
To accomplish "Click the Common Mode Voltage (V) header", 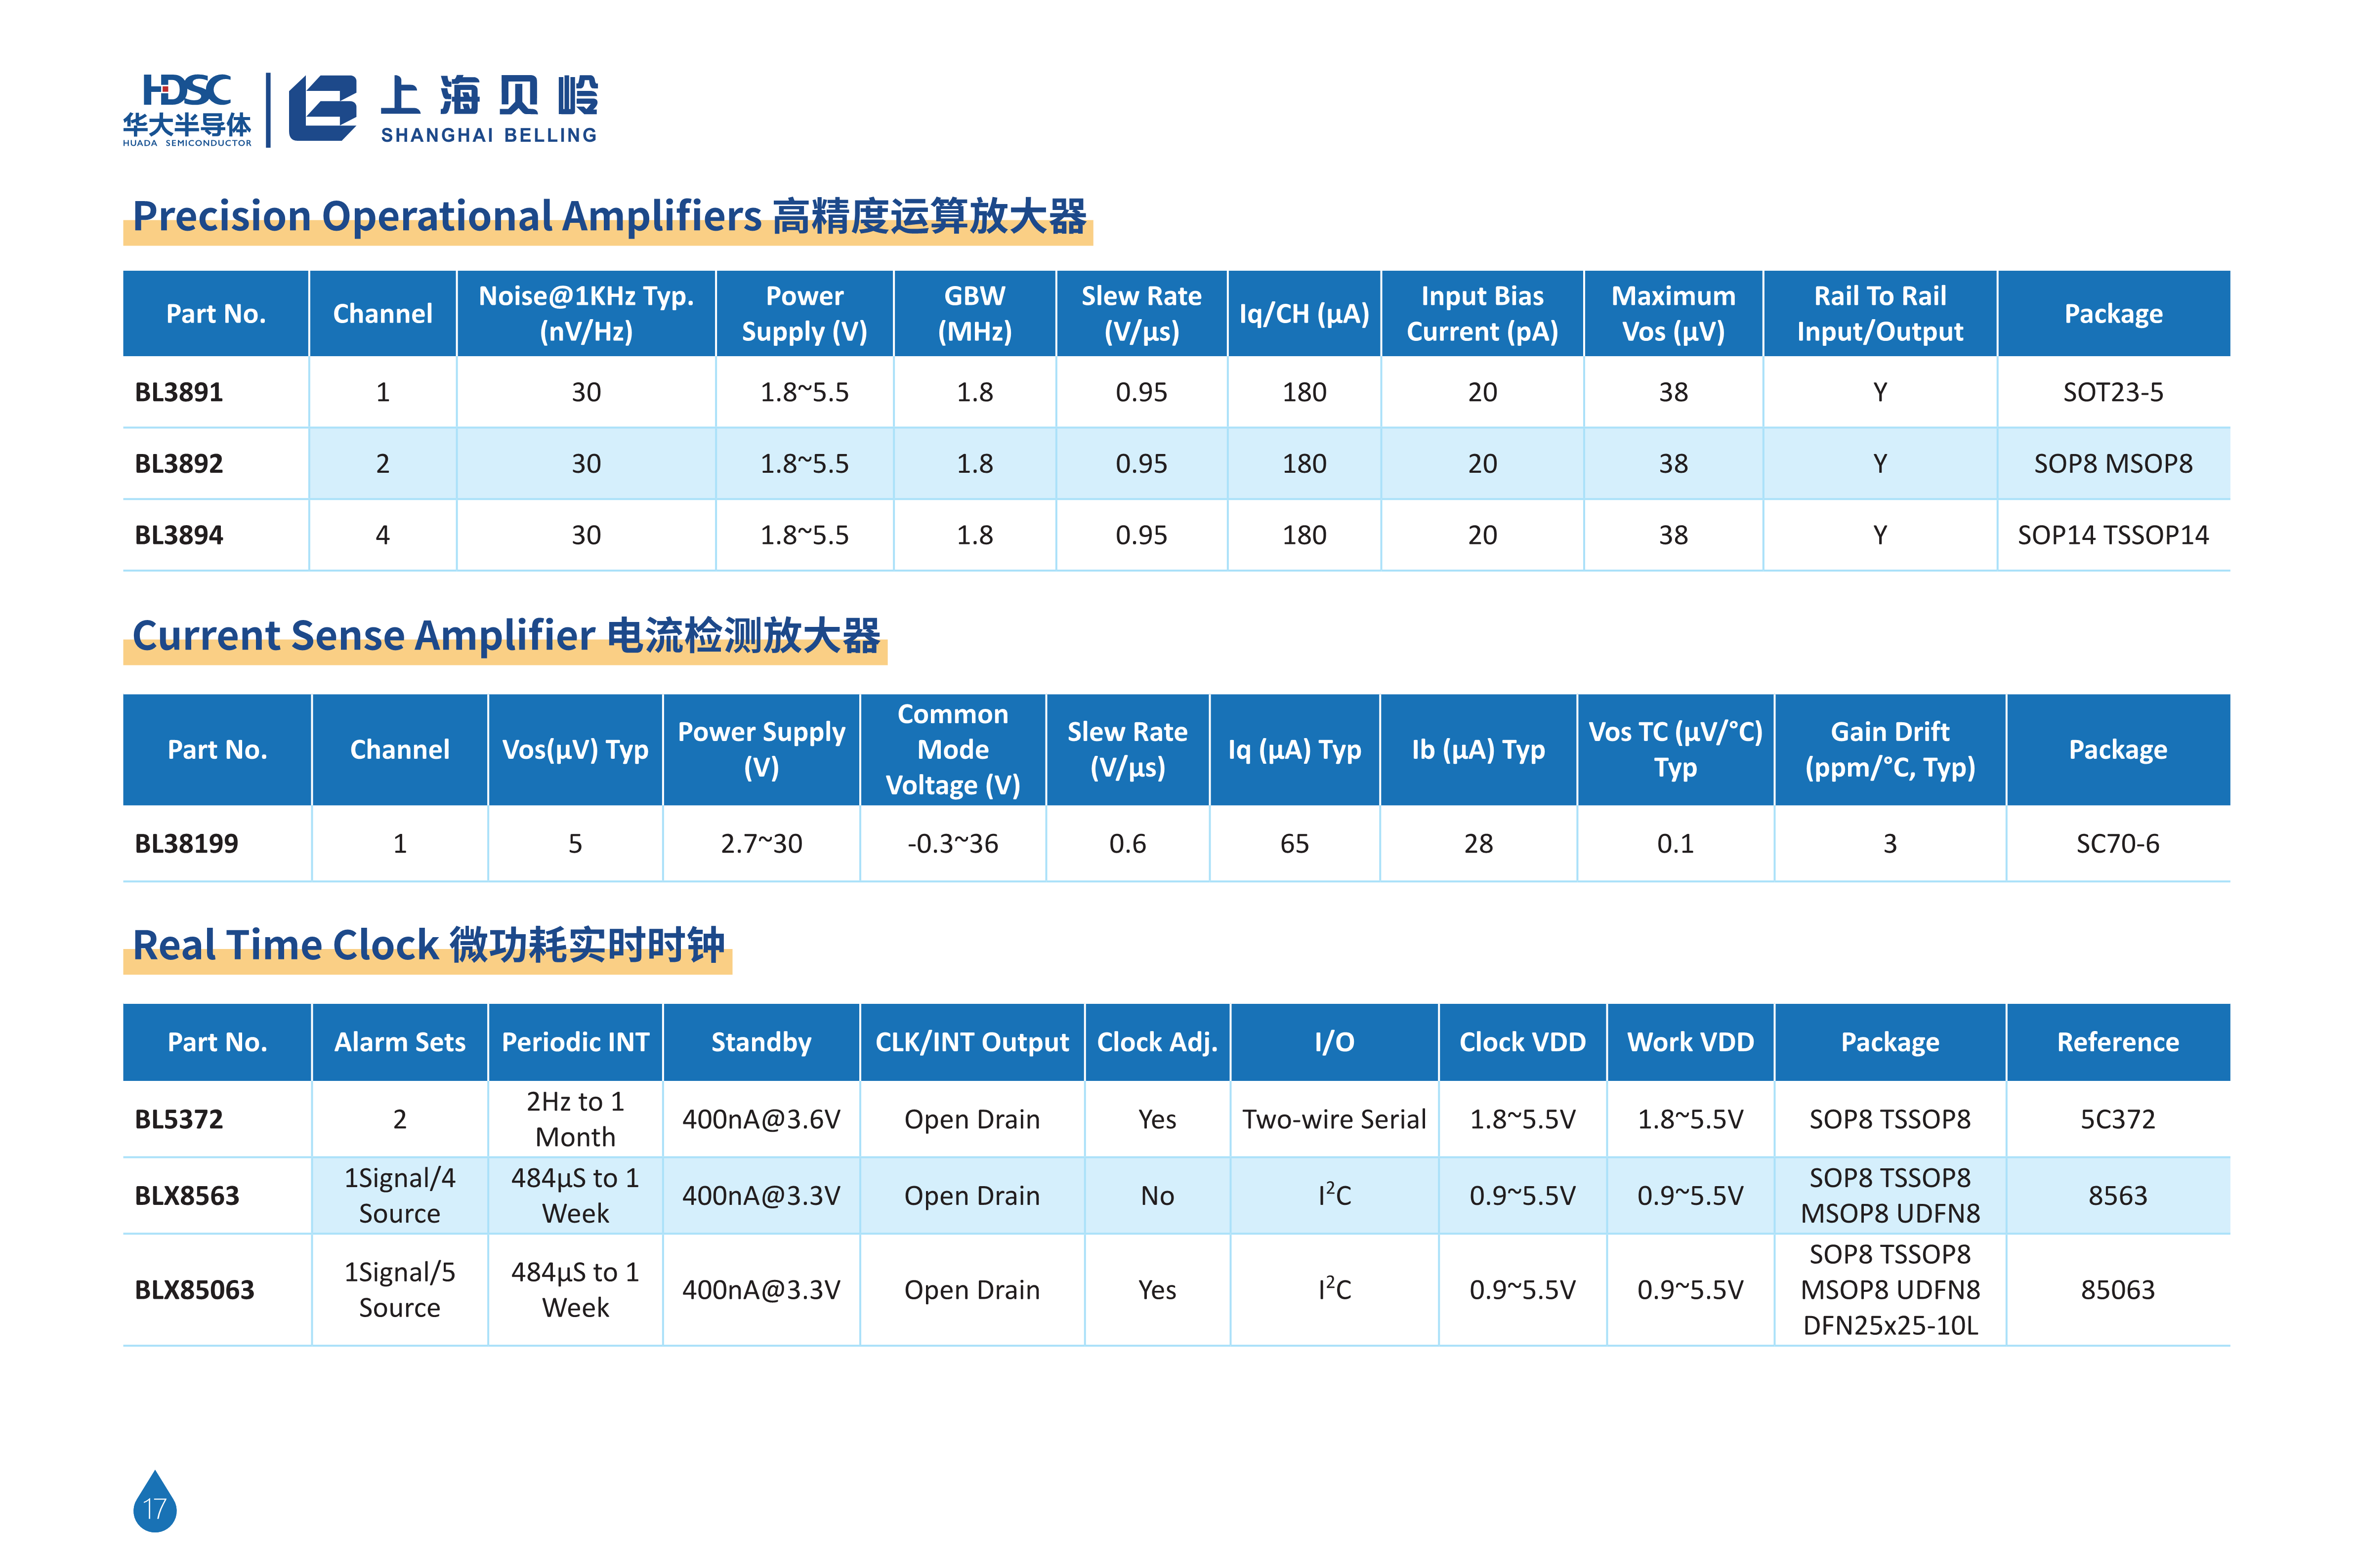I will (x=953, y=750).
